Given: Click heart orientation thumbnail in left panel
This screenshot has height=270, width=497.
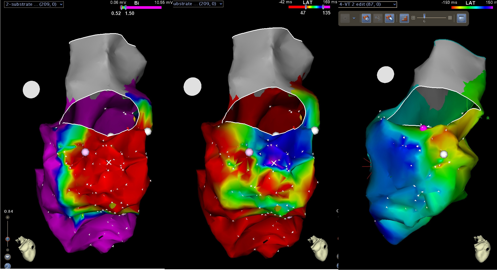Looking at the screenshot, I should 26,249.
